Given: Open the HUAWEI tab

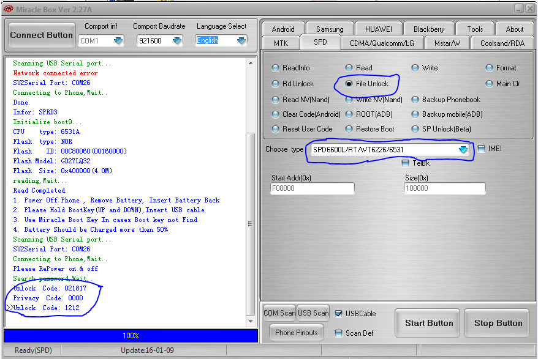Looking at the screenshot, I should click(379, 29).
